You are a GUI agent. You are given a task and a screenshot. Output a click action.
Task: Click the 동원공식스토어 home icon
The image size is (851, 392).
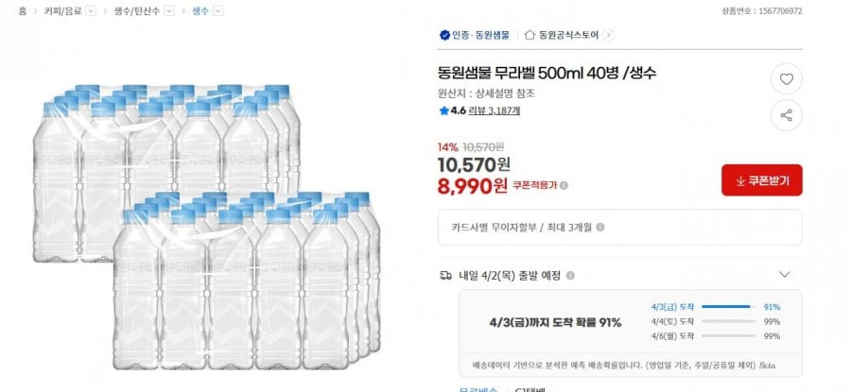pyautogui.click(x=530, y=35)
